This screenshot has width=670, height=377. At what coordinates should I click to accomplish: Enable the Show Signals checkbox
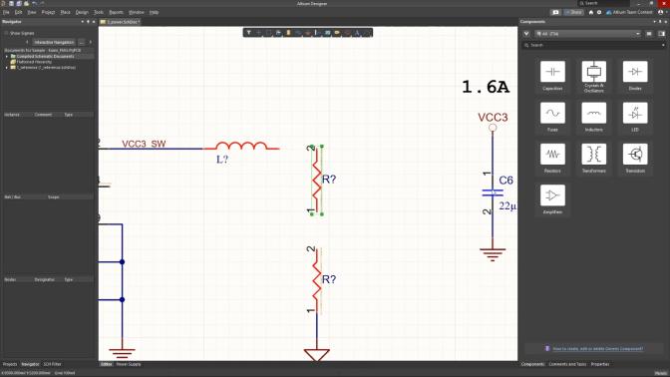coord(6,33)
